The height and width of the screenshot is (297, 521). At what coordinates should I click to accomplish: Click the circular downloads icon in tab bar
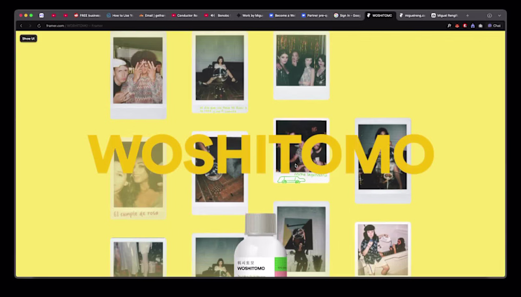click(x=490, y=15)
